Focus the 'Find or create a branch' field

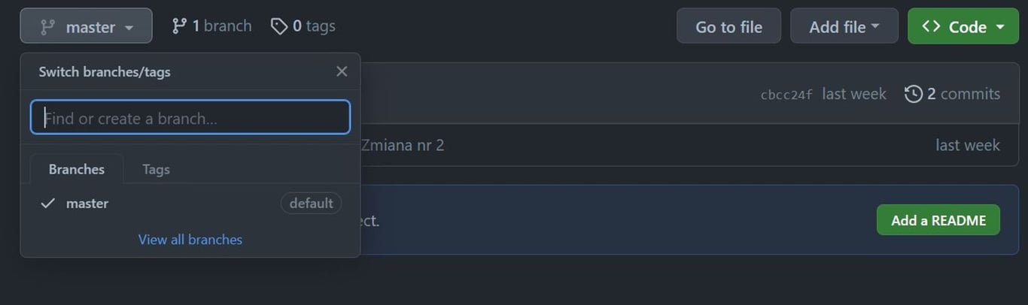click(190, 117)
